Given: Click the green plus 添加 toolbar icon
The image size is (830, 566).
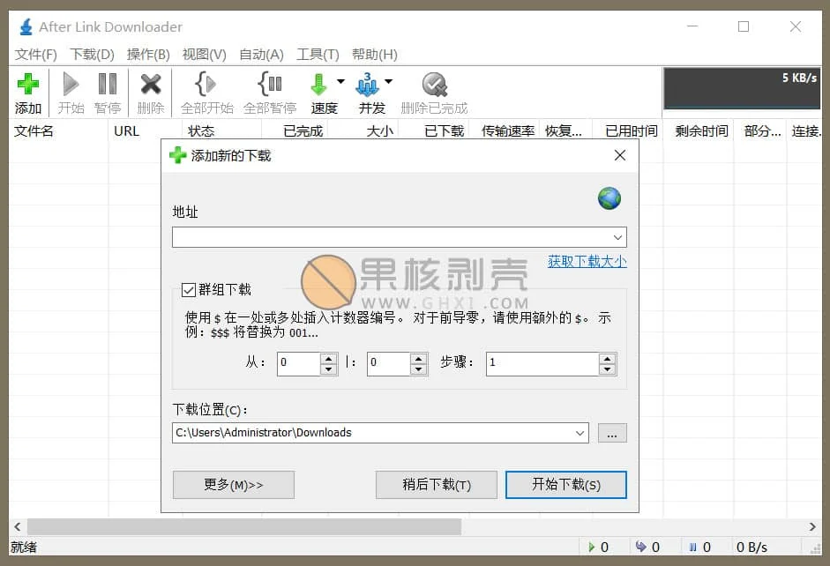Looking at the screenshot, I should click(28, 84).
